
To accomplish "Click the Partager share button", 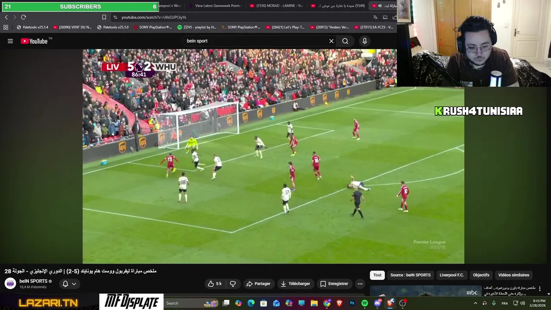I will coord(258,284).
